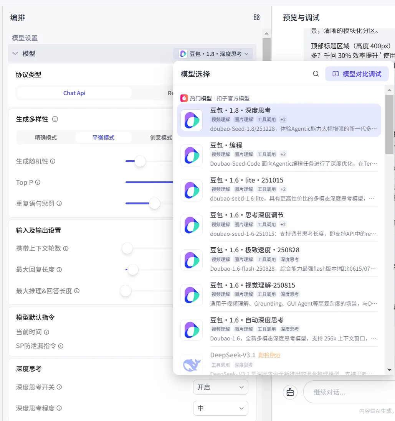The width and height of the screenshot is (395, 421).
Task: Choose the 豆包·1.6·视觉理解-250815 model entry
Action: click(279, 295)
